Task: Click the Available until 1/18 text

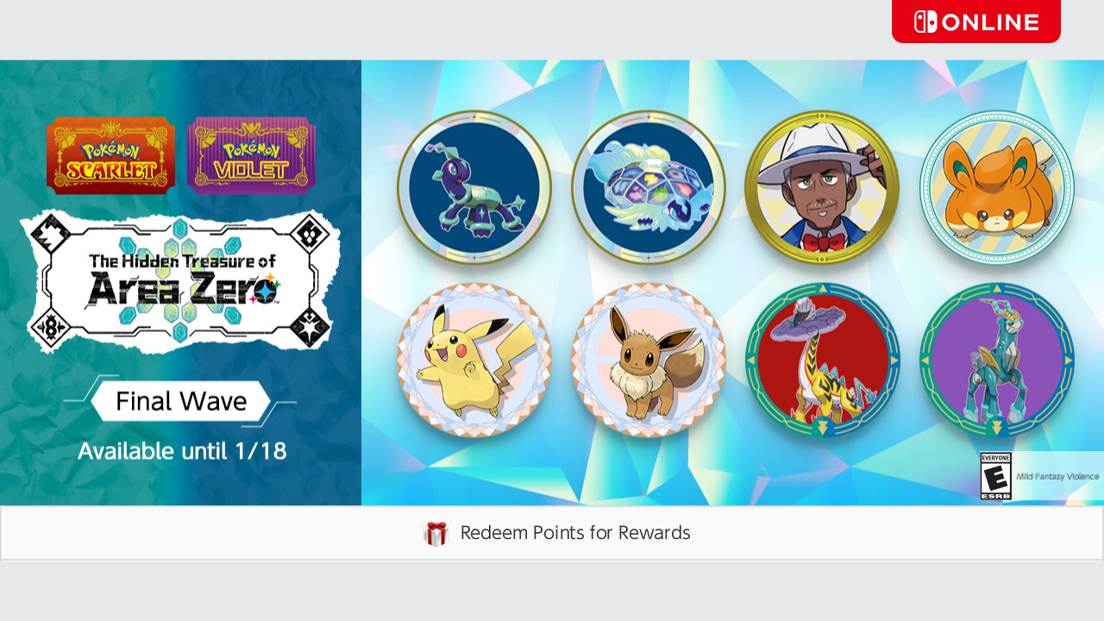Action: click(182, 450)
